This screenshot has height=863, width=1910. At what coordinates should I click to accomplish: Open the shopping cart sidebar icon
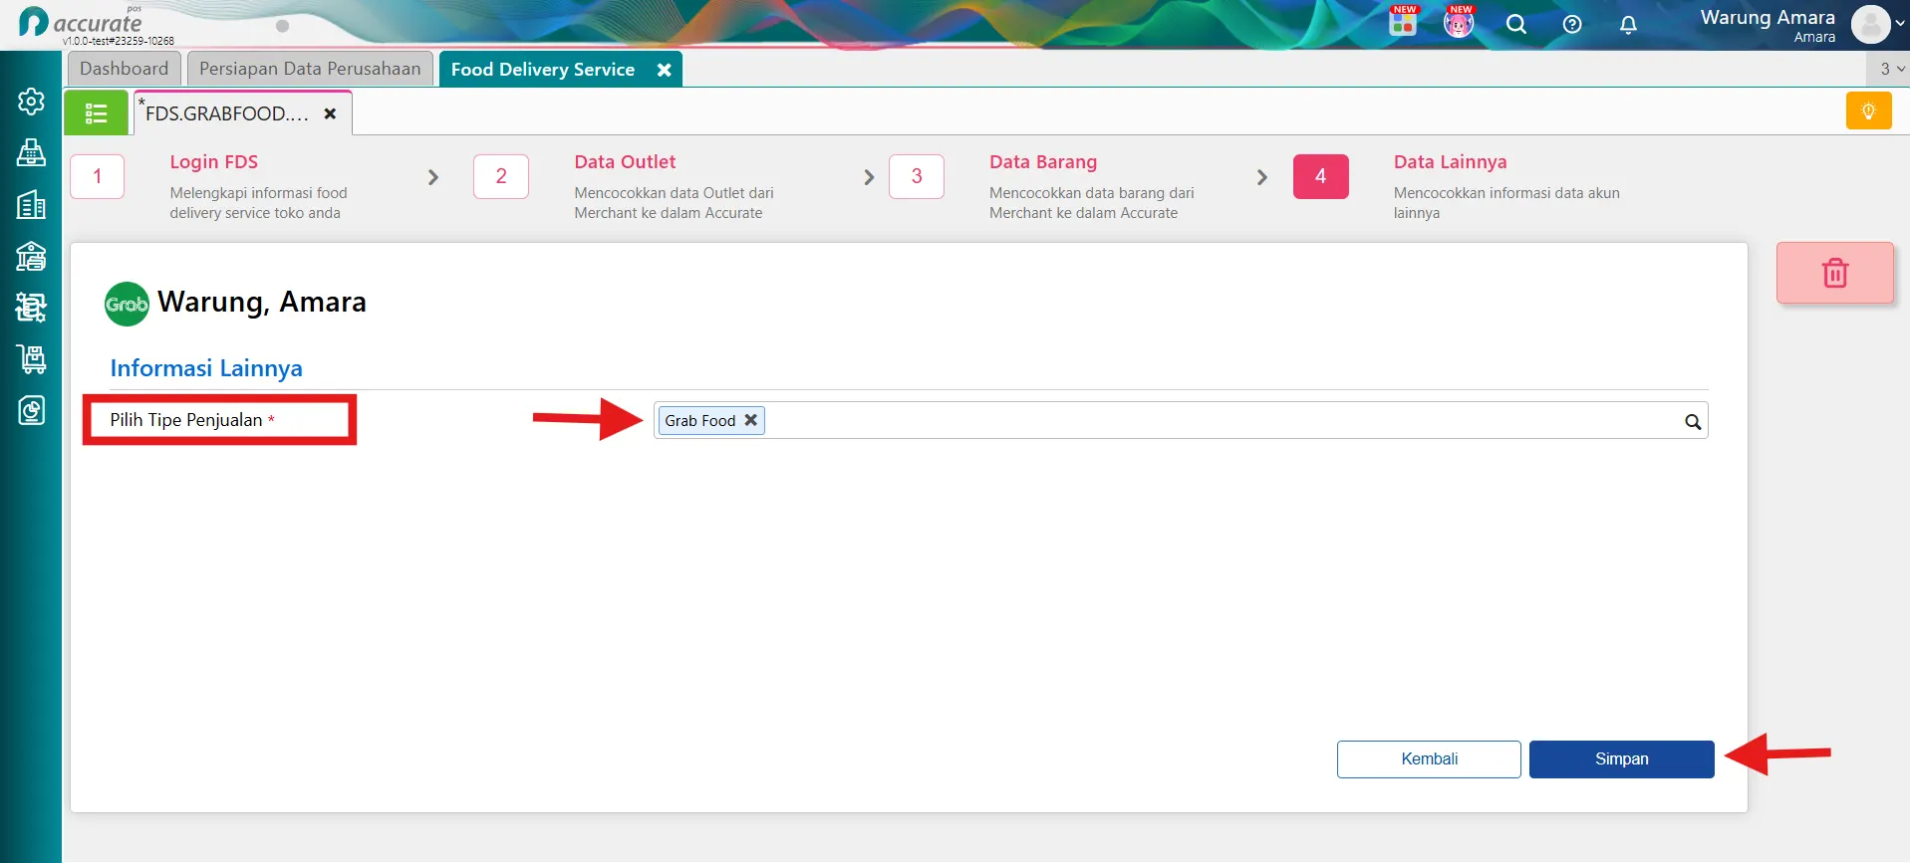[x=31, y=359]
